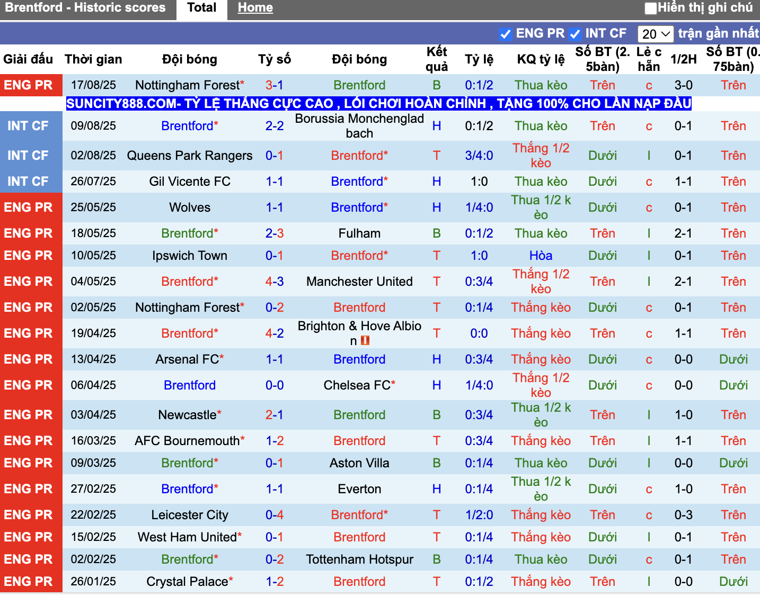Screen dimensions: 760x597
Task: Open Wolves team link
Action: 190,207
